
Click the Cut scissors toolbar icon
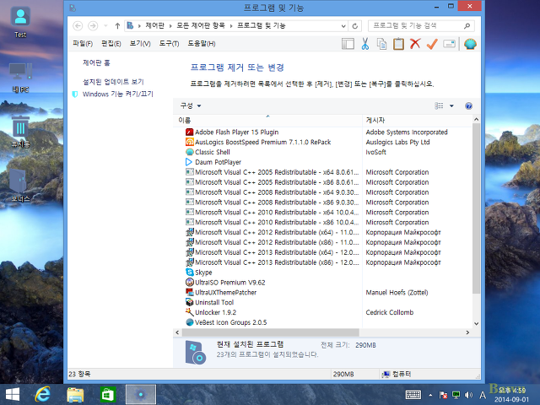[365, 44]
